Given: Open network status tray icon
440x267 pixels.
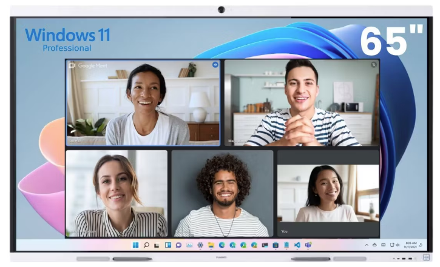Looking at the screenshot, I should tap(392, 245).
